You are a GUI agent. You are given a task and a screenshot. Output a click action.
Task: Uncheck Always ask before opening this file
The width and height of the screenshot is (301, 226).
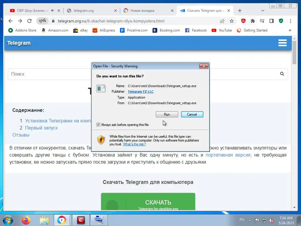tap(98, 125)
